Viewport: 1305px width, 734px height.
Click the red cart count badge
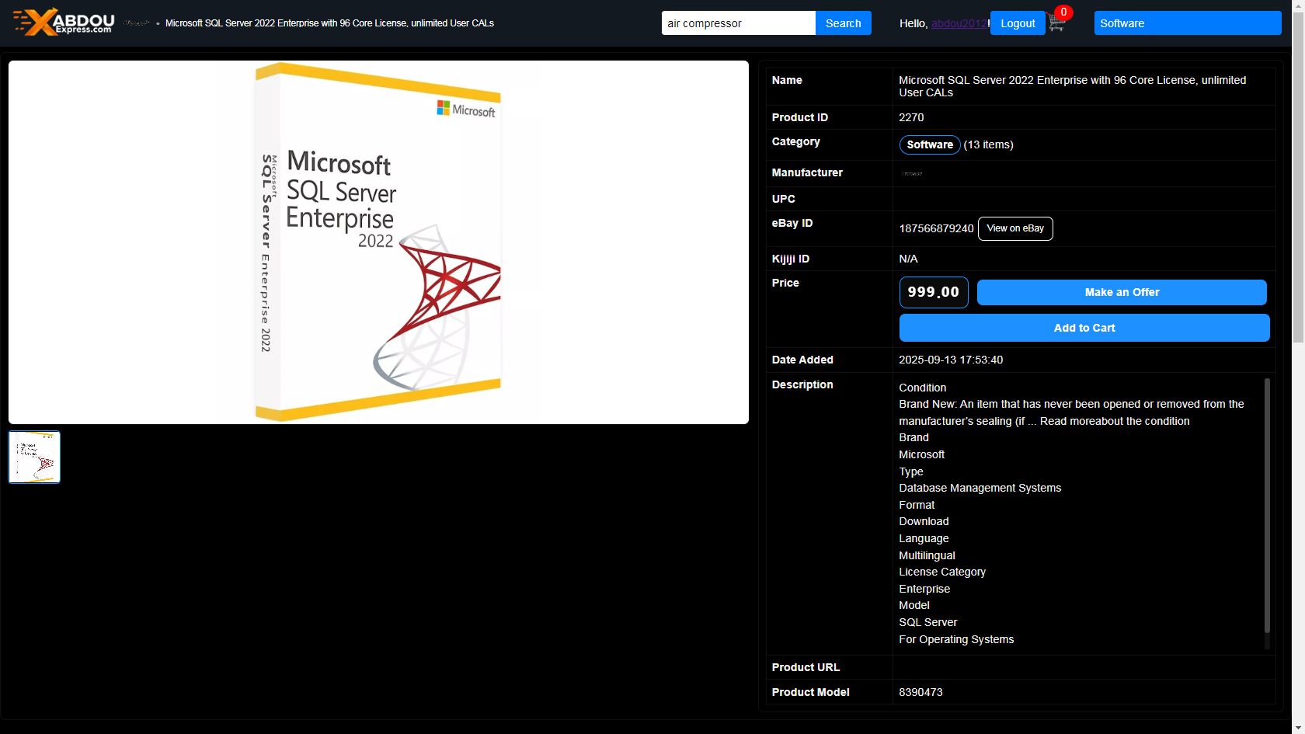pyautogui.click(x=1063, y=12)
